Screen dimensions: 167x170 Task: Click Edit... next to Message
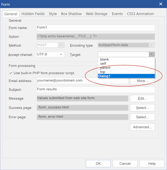(x=142, y=98)
